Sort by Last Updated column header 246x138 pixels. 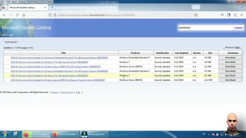(x=181, y=53)
